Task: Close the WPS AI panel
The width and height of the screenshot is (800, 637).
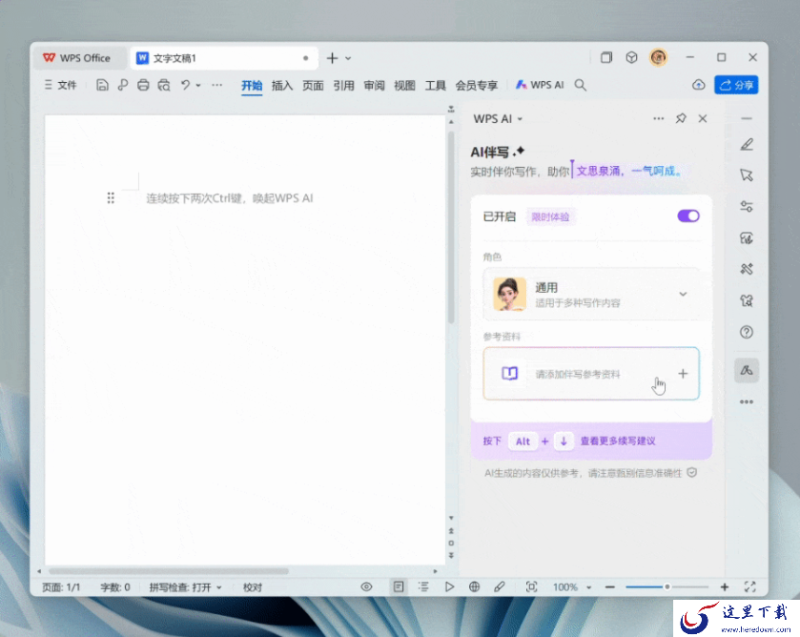Action: 703,118
